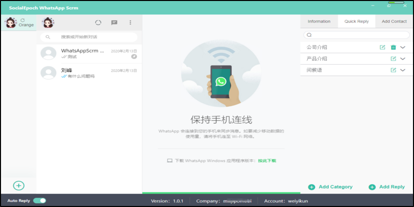Click the 公司介绍 category name
The width and height of the screenshot is (414, 207).
(317, 47)
